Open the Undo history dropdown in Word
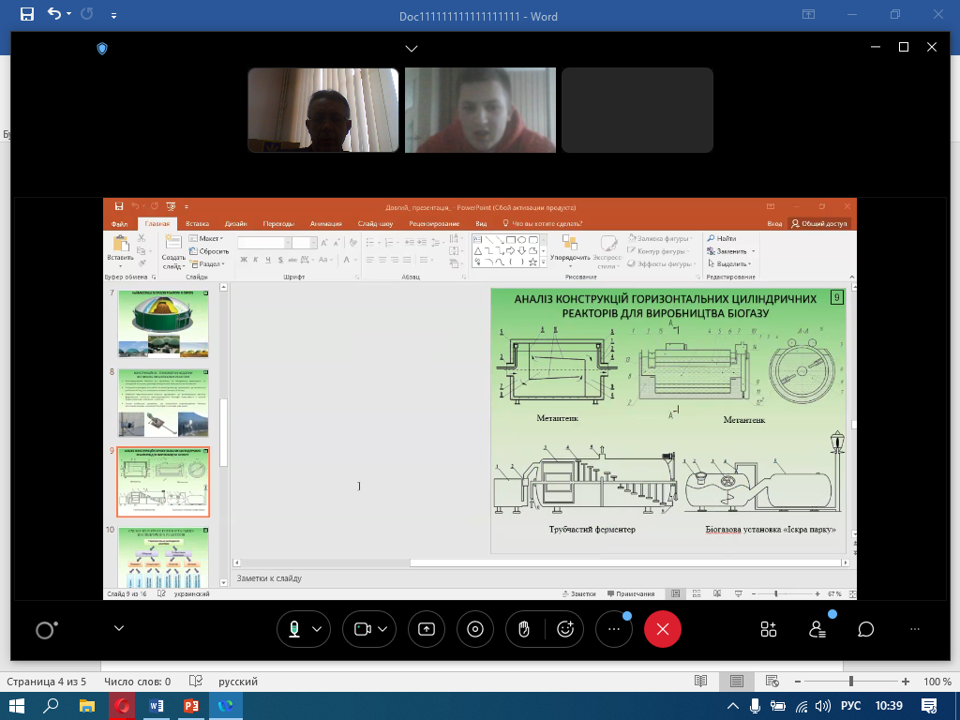This screenshot has height=720, width=960. point(69,13)
